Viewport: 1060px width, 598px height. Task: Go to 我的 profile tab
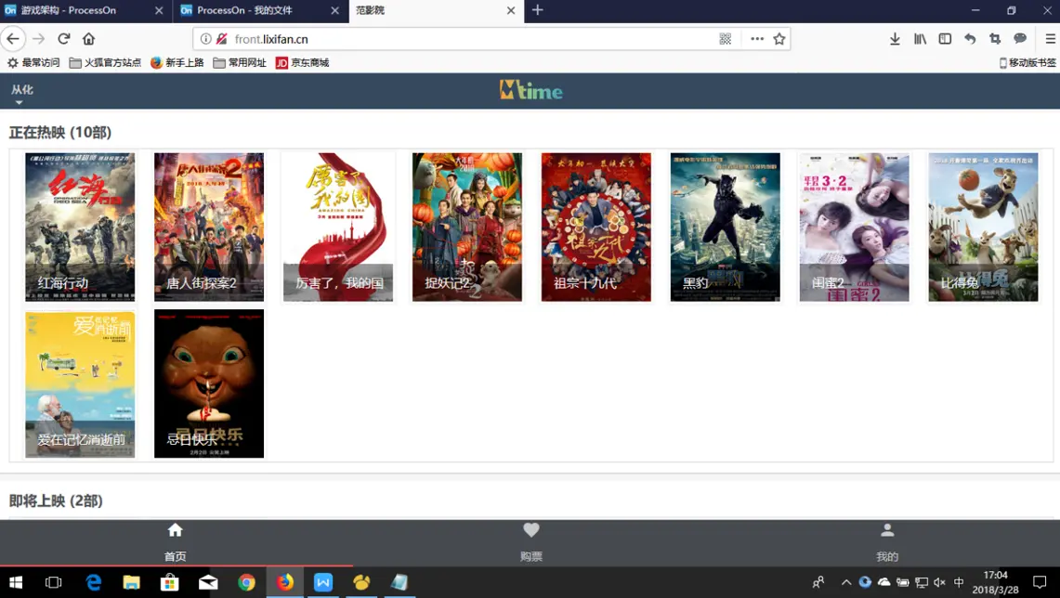[887, 542]
